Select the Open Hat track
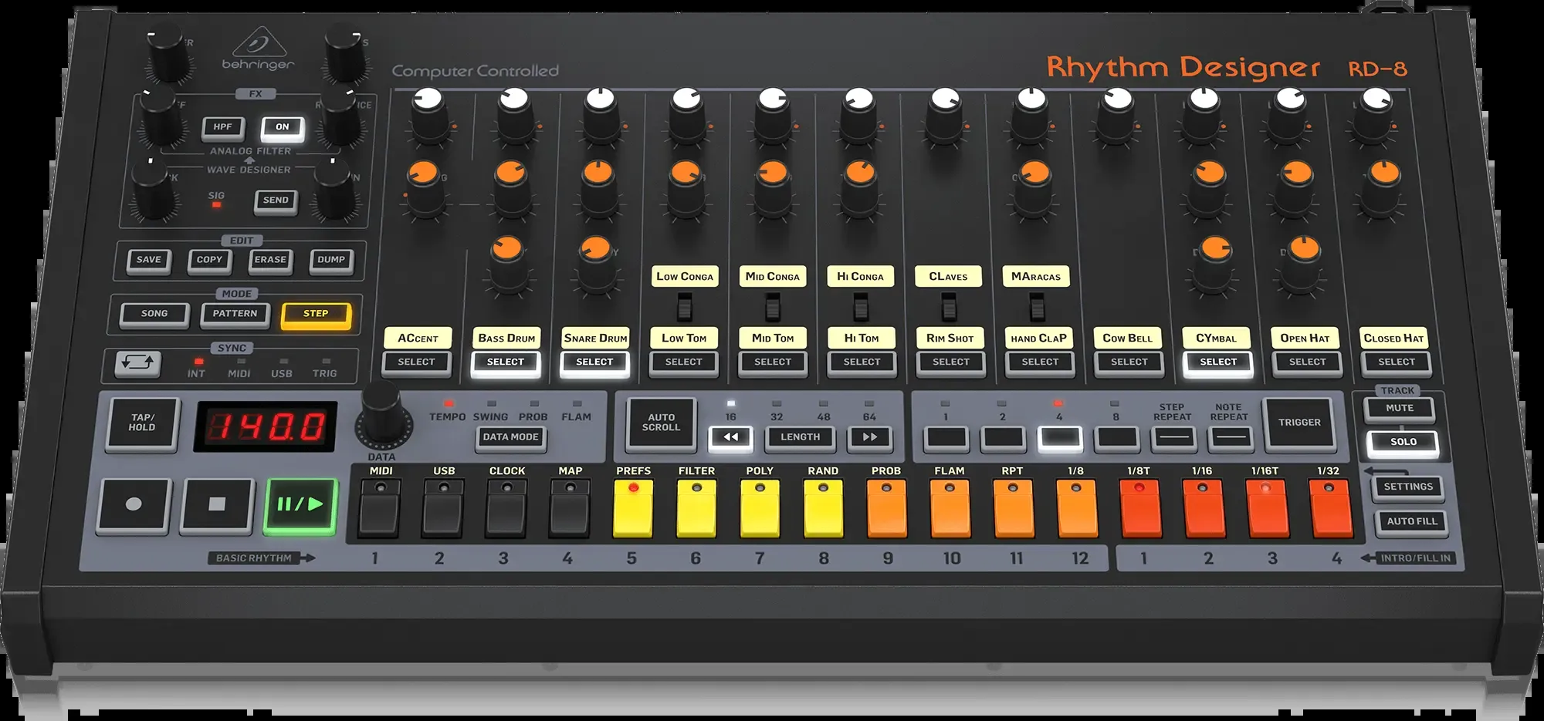1544x721 pixels. [x=1308, y=362]
